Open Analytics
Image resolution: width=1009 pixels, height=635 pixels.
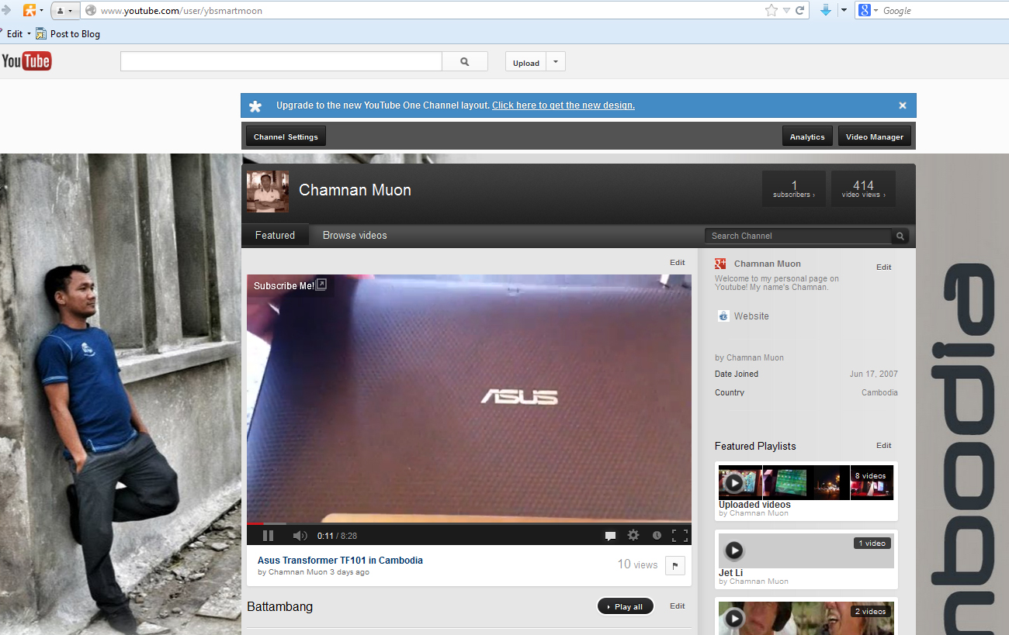pos(807,136)
